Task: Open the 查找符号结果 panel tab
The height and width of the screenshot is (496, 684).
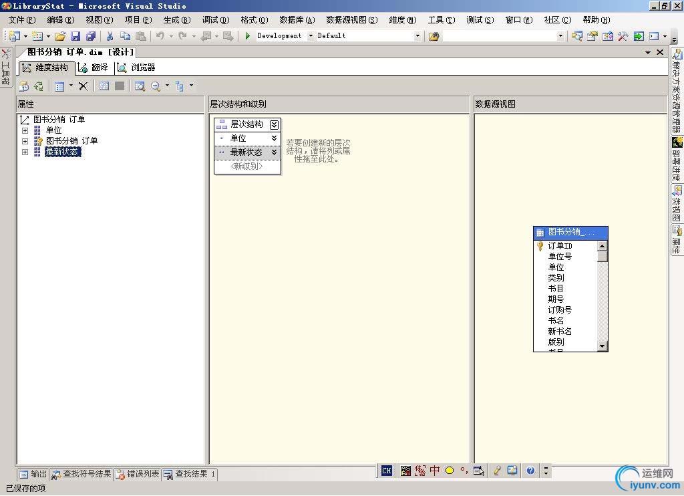Action: (x=81, y=474)
